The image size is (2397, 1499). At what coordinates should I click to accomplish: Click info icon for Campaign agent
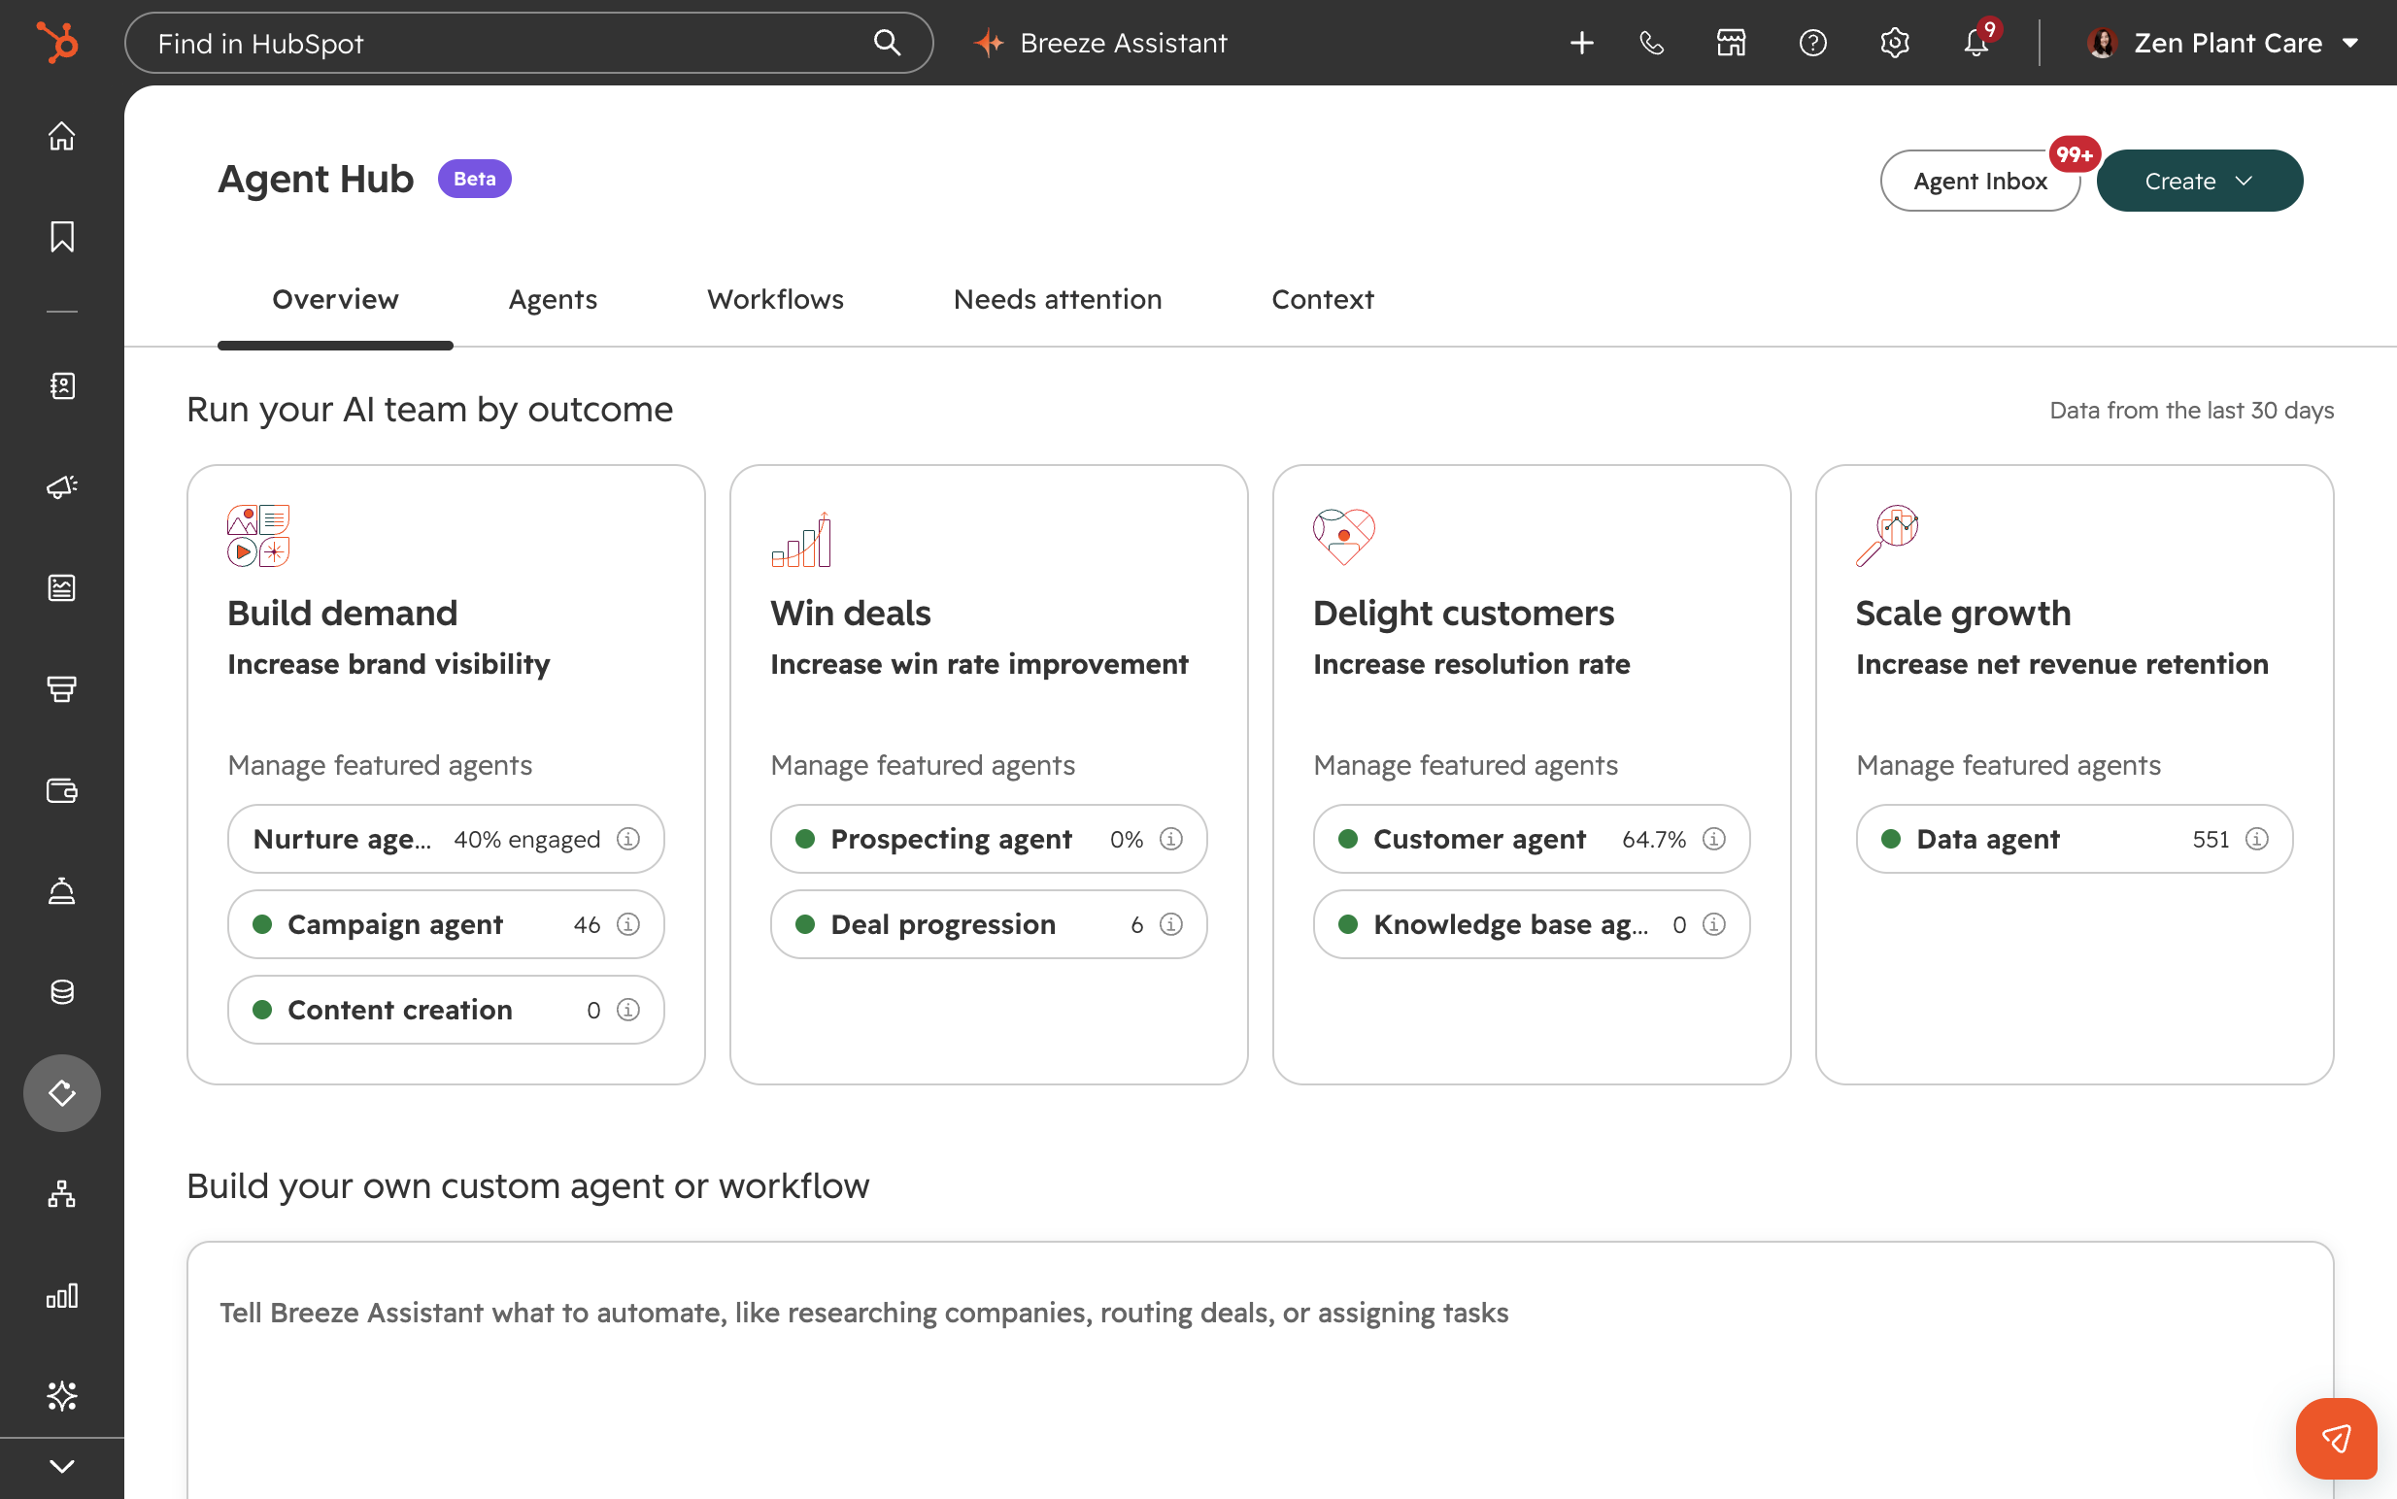click(x=627, y=924)
